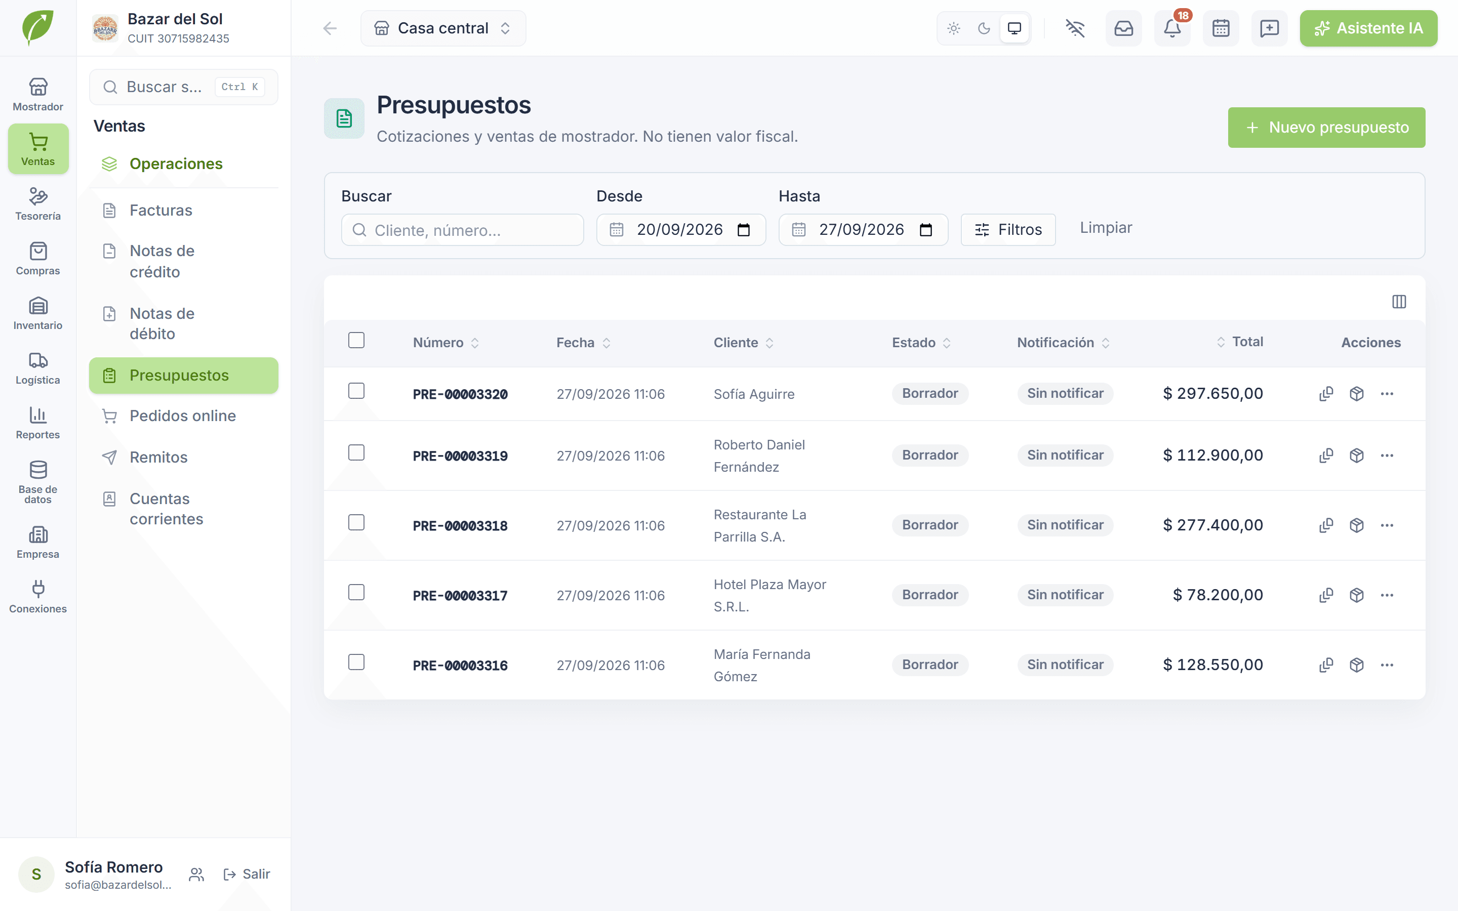Sort by Estado column
The image size is (1458, 911).
tap(921, 343)
